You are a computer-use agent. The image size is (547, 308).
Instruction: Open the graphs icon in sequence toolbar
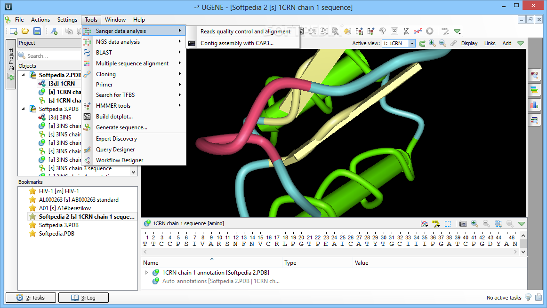click(424, 224)
